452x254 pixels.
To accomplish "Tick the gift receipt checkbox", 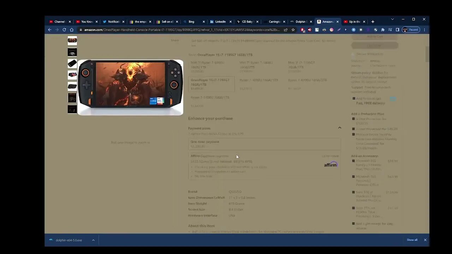I will (353, 224).
